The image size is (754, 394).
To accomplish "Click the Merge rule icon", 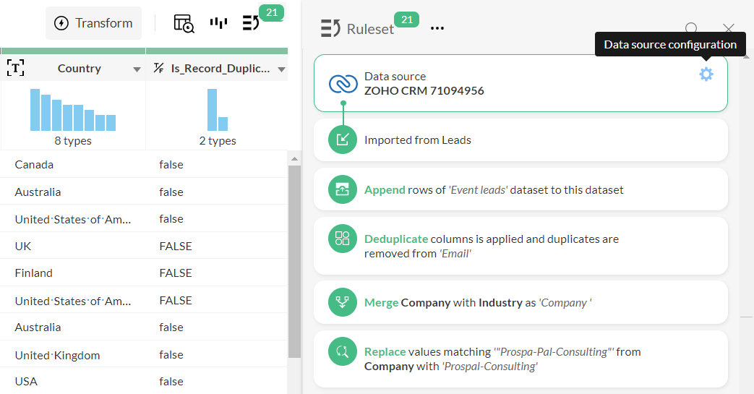I will [343, 302].
